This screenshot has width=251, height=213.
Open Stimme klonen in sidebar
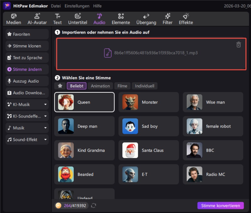27,46
